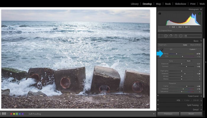The height and width of the screenshot is (118, 207).
Task: Click the Reset button
Action: tap(191, 114)
